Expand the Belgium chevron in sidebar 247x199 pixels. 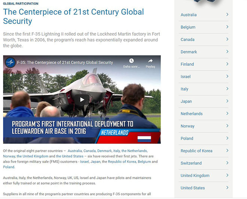pyautogui.click(x=227, y=27)
